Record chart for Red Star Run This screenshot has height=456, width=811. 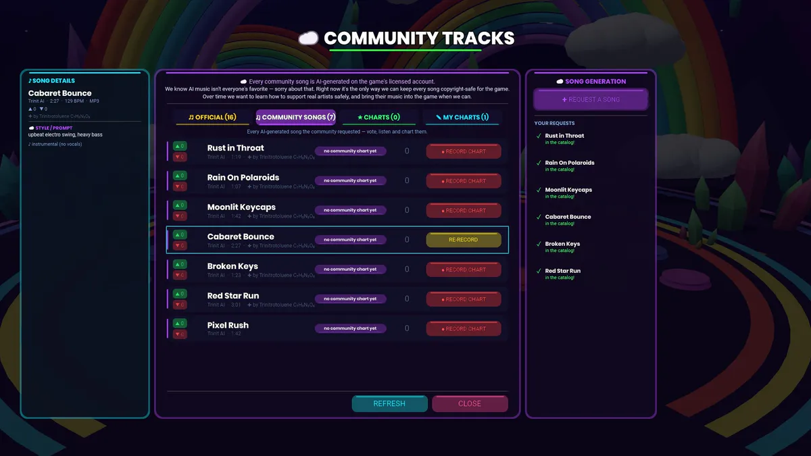[464, 299]
